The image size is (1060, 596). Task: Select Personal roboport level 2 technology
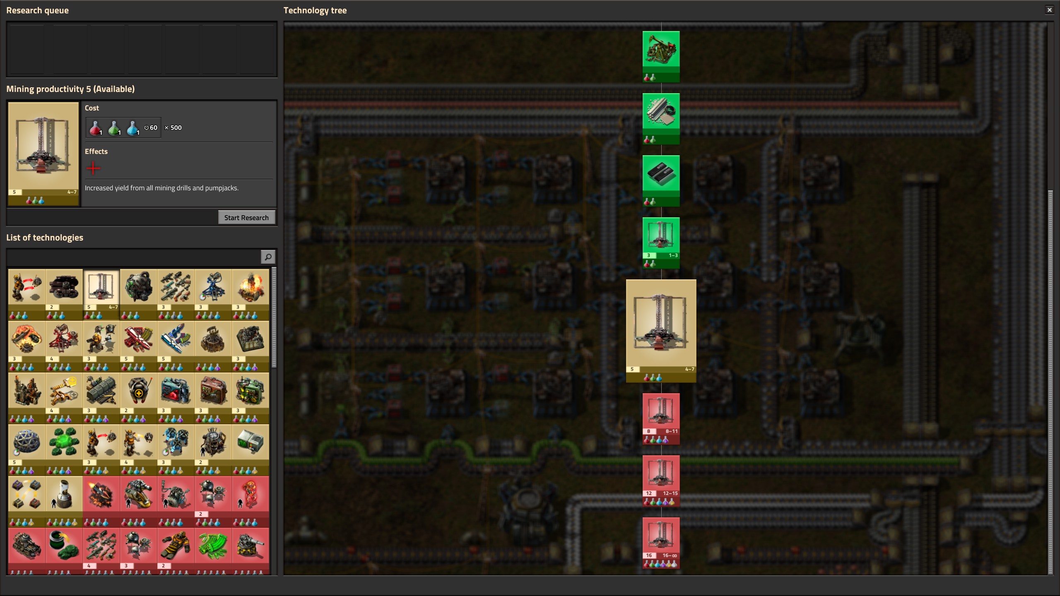click(x=213, y=450)
